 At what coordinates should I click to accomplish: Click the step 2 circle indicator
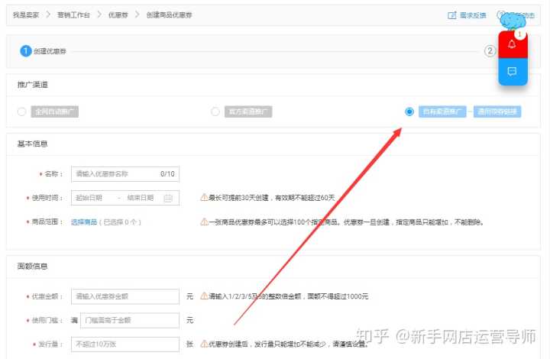[490, 51]
